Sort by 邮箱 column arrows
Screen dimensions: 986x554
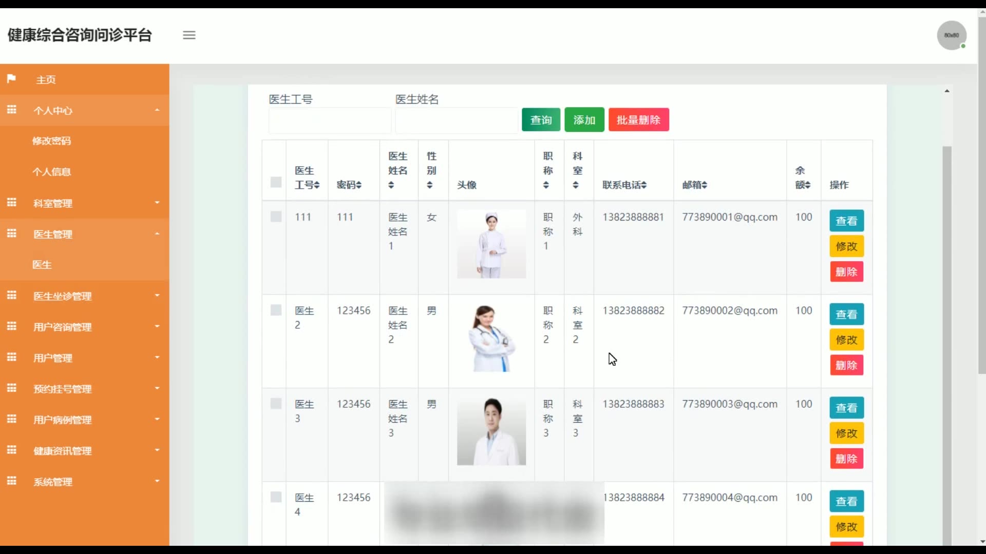[x=705, y=185]
